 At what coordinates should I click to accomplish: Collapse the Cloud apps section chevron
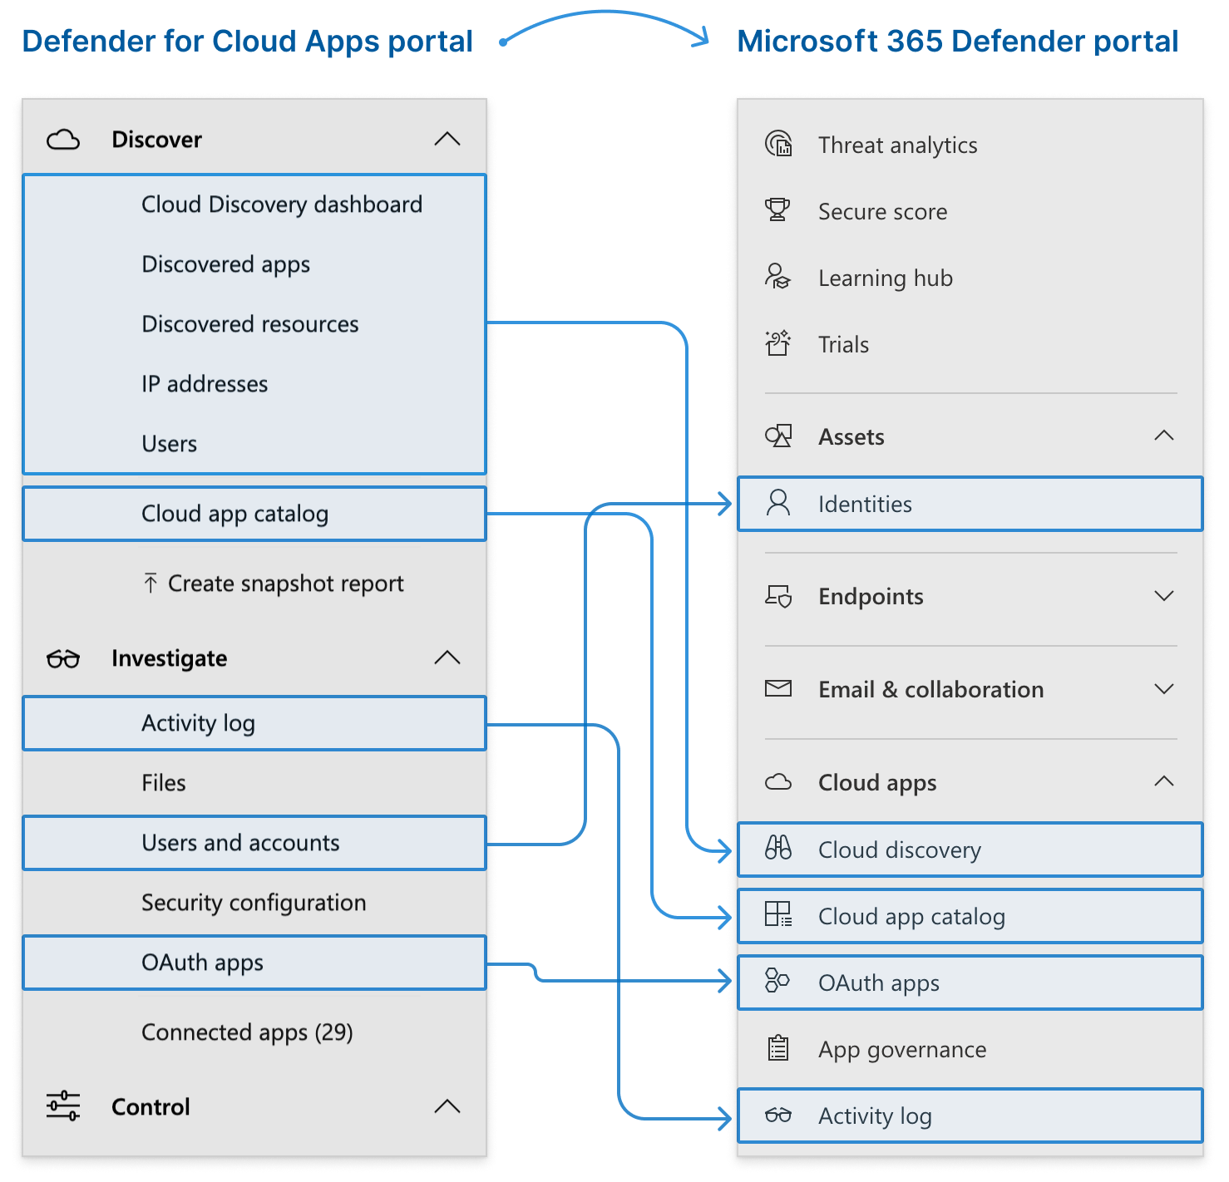pos(1164,781)
